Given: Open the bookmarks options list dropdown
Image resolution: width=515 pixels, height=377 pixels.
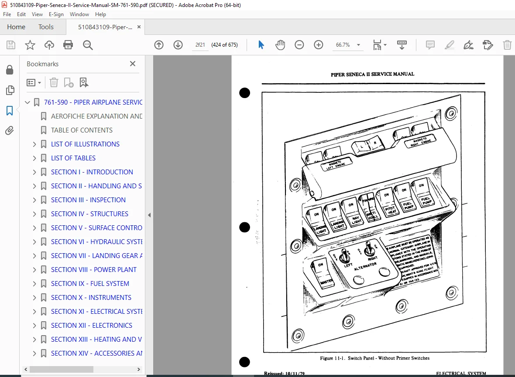Looking at the screenshot, I should [x=34, y=82].
